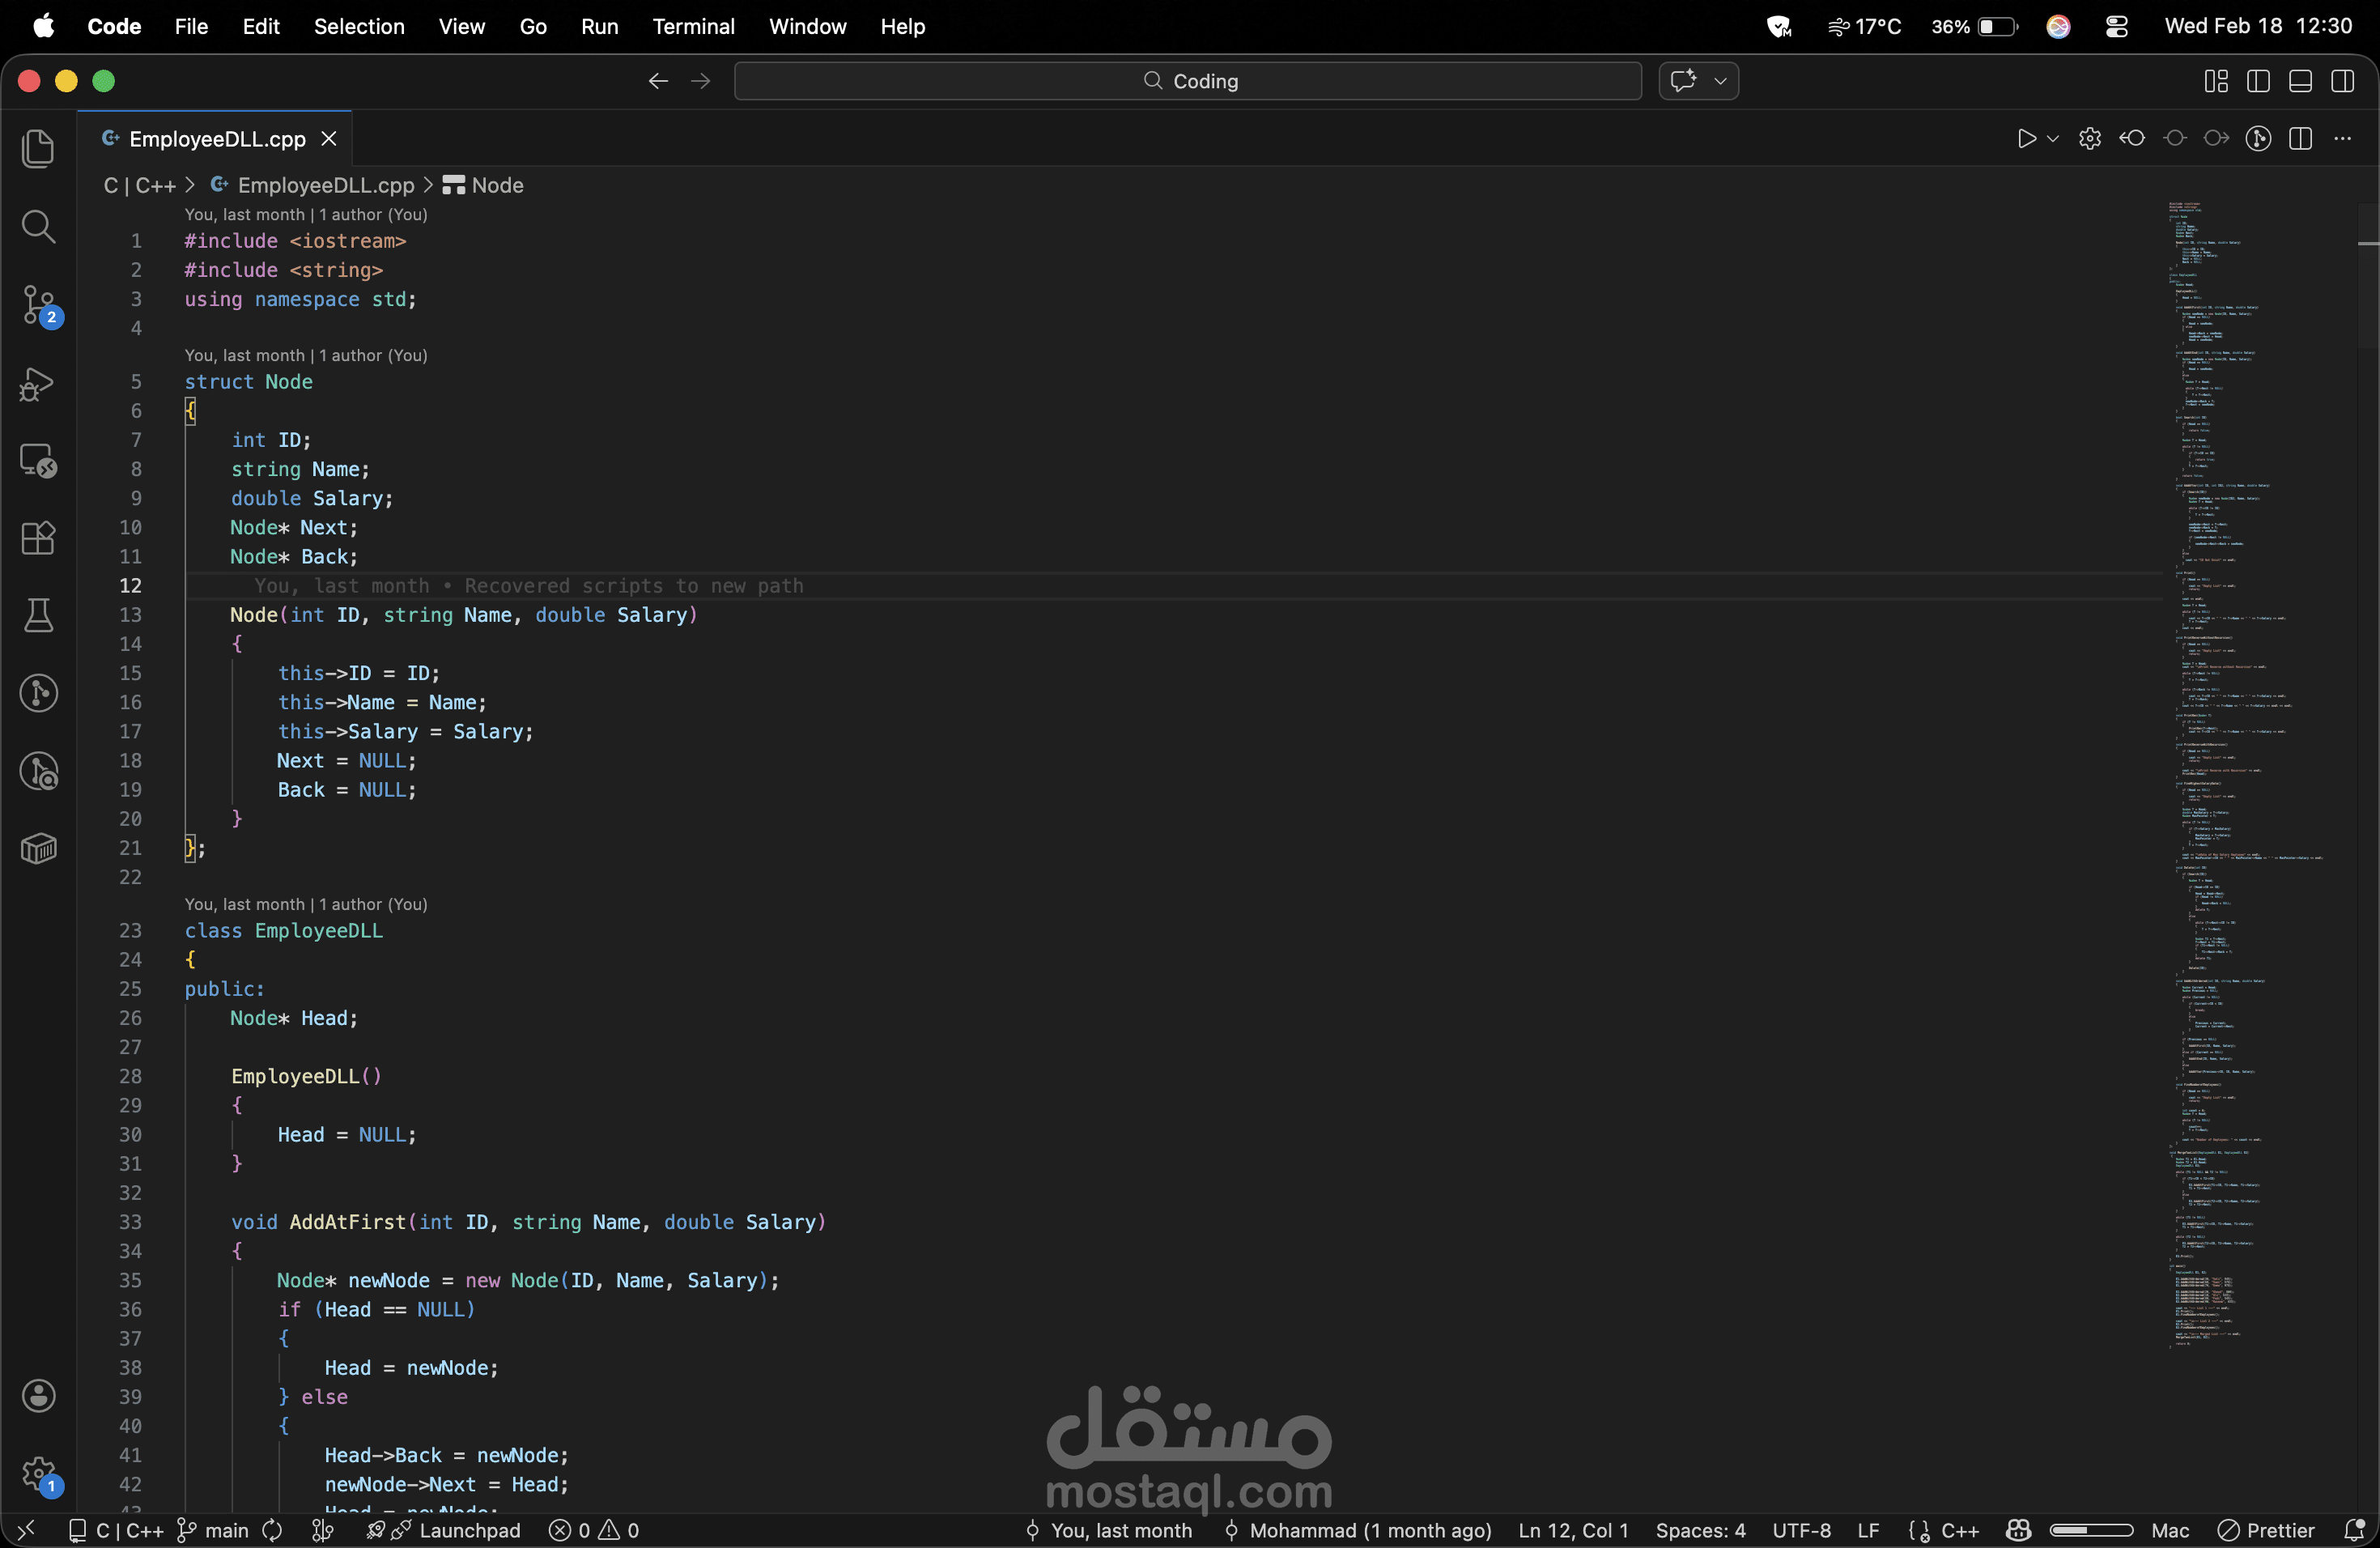The width and height of the screenshot is (2380, 1548).
Task: Expand the run button dropdown arrow
Action: pyautogui.click(x=2053, y=139)
